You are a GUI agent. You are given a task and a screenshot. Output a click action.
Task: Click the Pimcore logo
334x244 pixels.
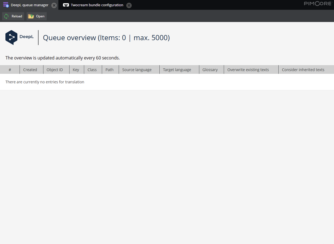318,4
